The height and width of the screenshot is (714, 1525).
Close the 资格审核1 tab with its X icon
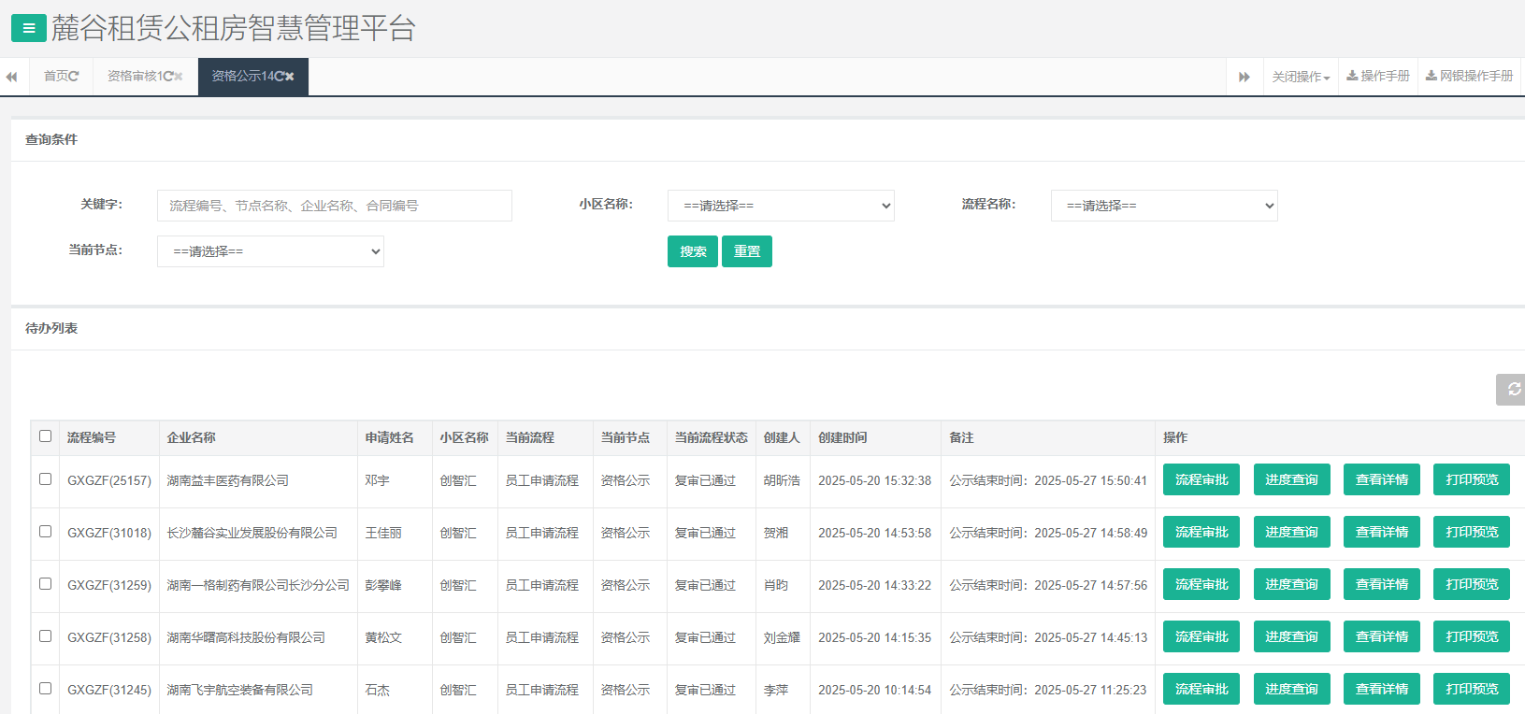(x=179, y=77)
